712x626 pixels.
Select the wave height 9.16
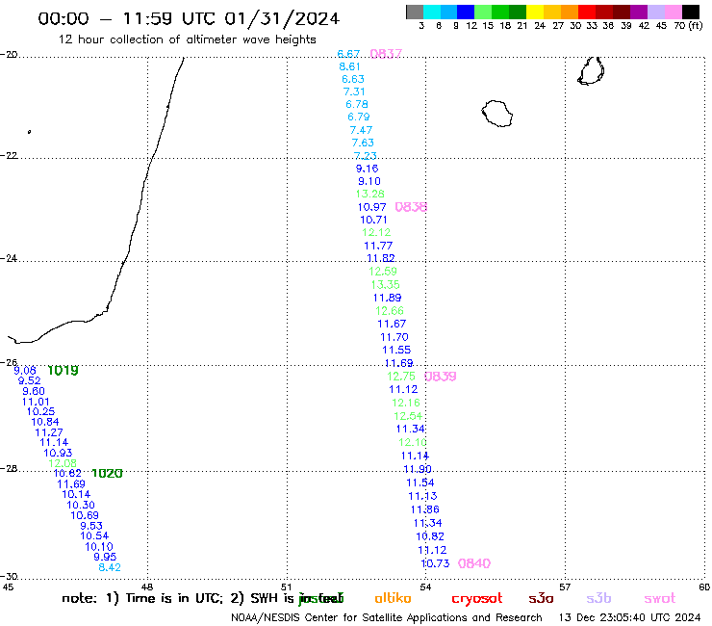click(368, 169)
